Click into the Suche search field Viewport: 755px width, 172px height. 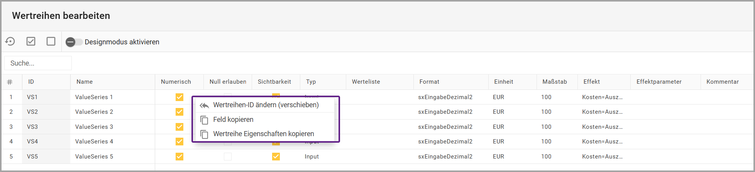tap(38, 63)
